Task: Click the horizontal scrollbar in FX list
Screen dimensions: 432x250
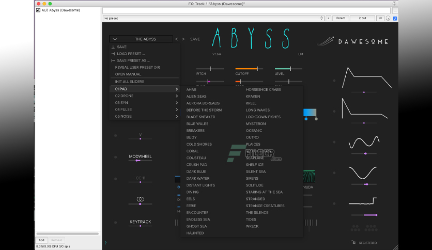Action: (x=68, y=233)
